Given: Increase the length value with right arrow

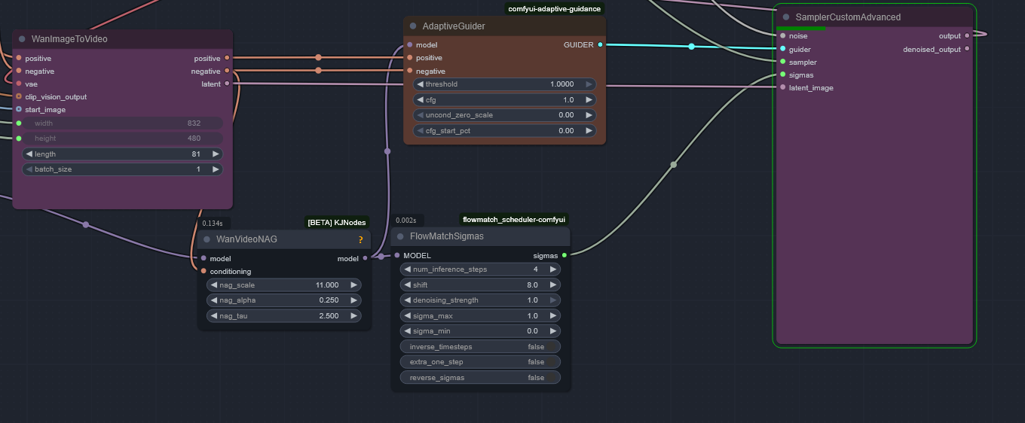Looking at the screenshot, I should 216,154.
